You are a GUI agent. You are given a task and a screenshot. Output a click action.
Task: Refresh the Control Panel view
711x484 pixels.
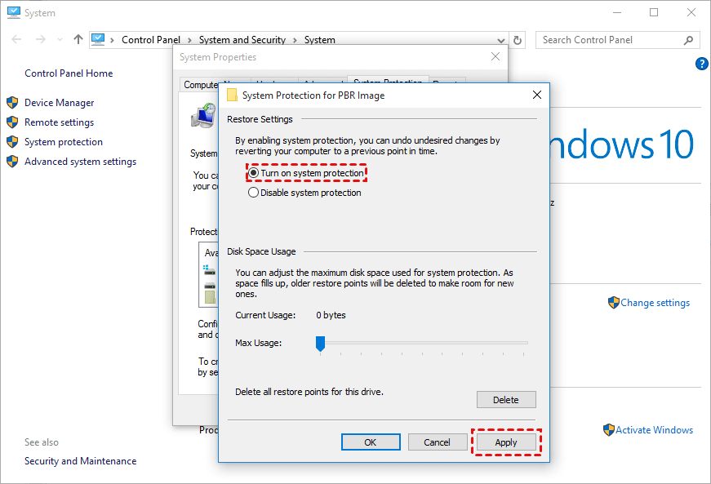coord(518,40)
